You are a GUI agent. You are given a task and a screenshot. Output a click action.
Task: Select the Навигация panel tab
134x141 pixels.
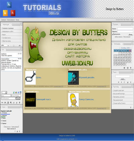(7, 25)
